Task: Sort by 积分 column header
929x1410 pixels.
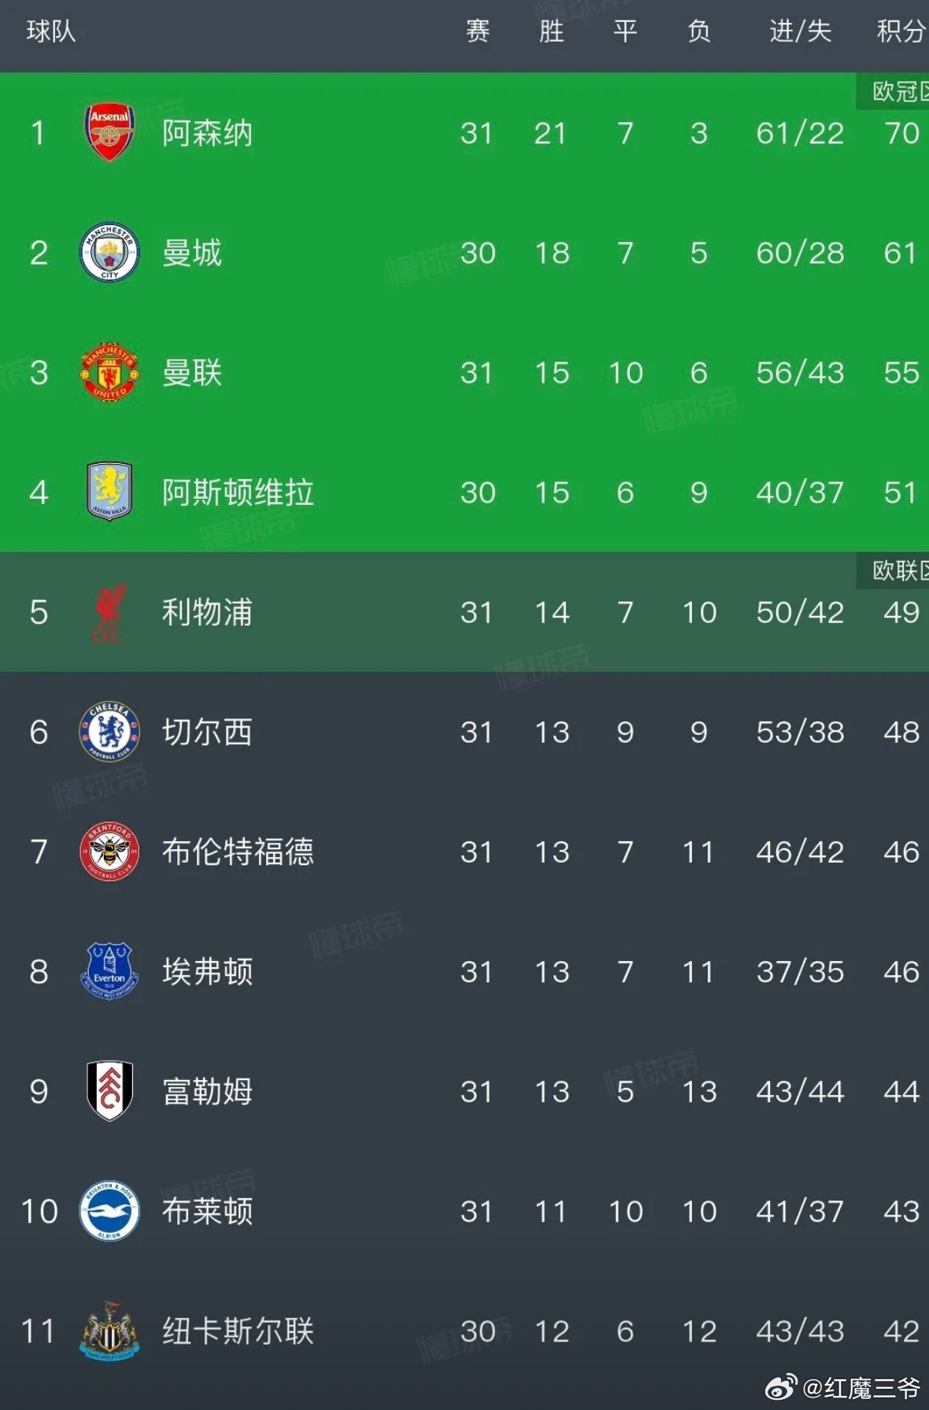Action: pyautogui.click(x=901, y=32)
